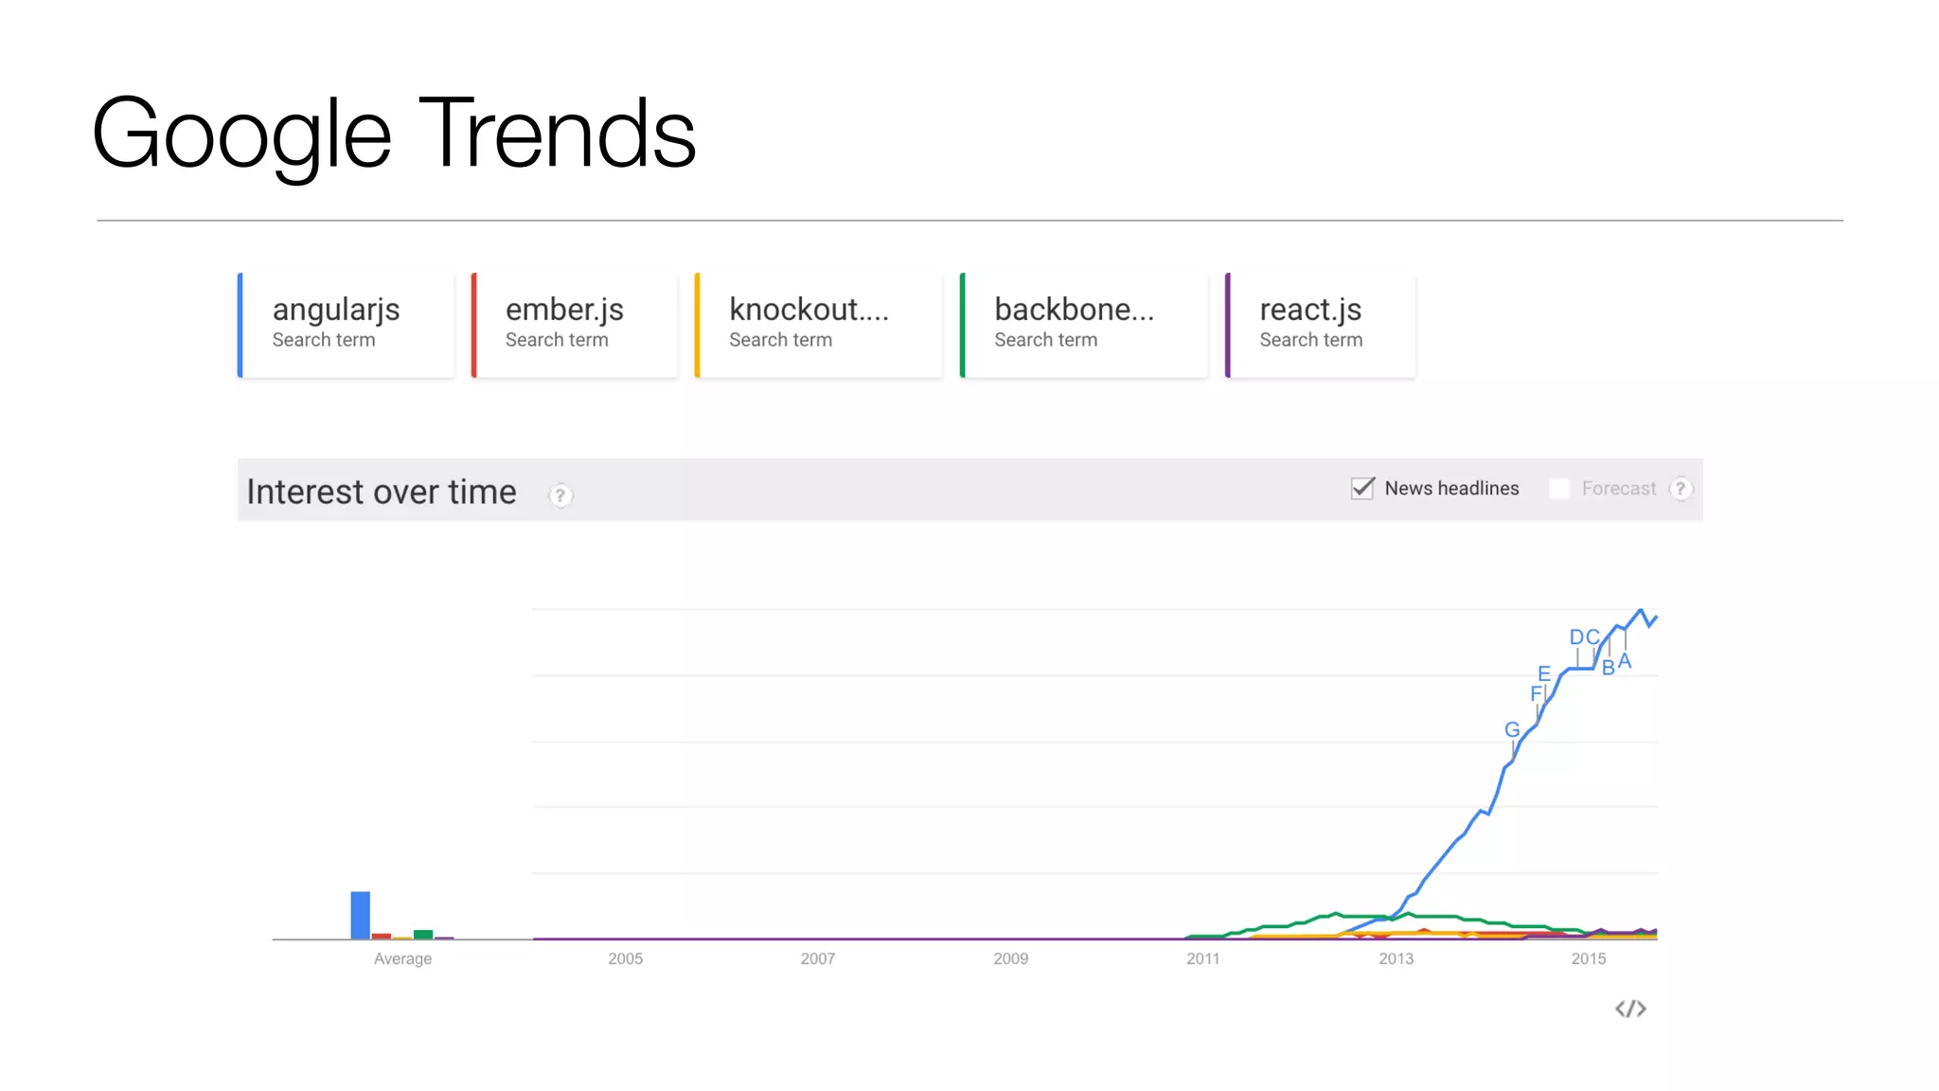Enable the Forecast checkbox

click(1559, 489)
